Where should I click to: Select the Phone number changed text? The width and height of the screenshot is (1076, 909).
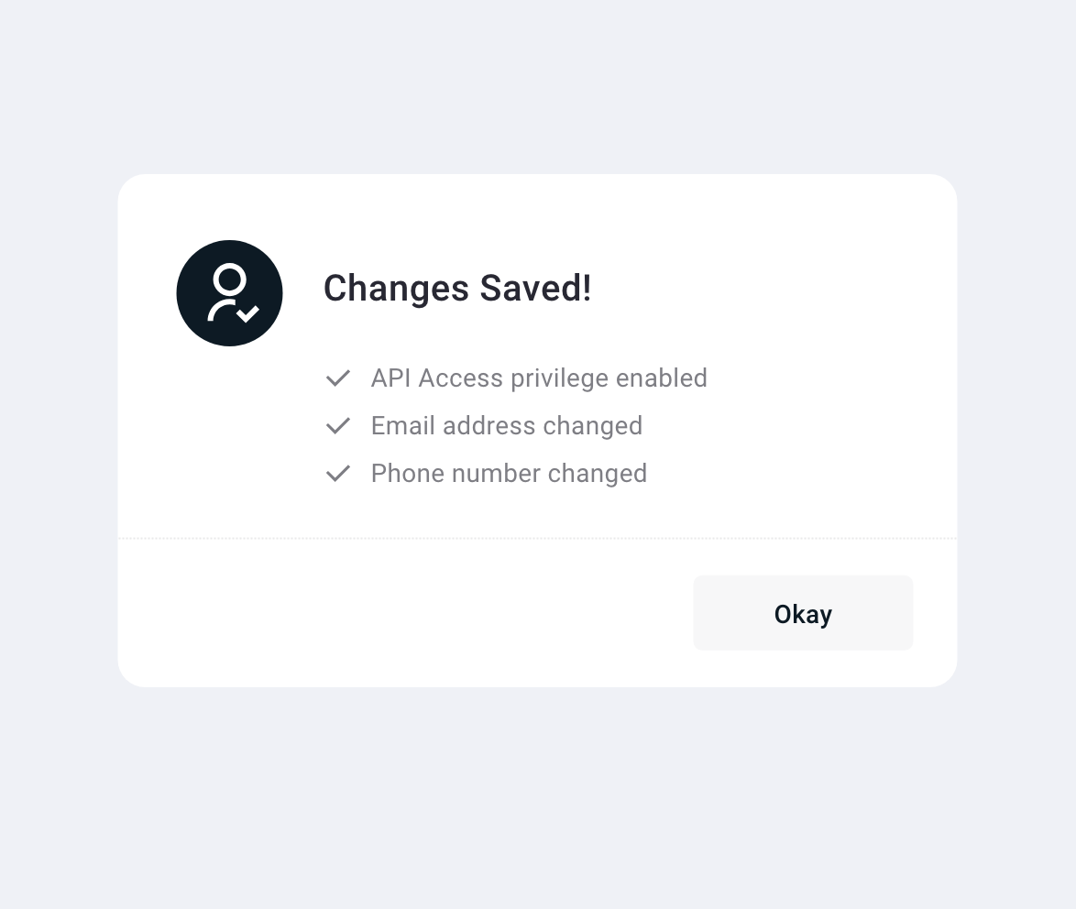point(509,474)
